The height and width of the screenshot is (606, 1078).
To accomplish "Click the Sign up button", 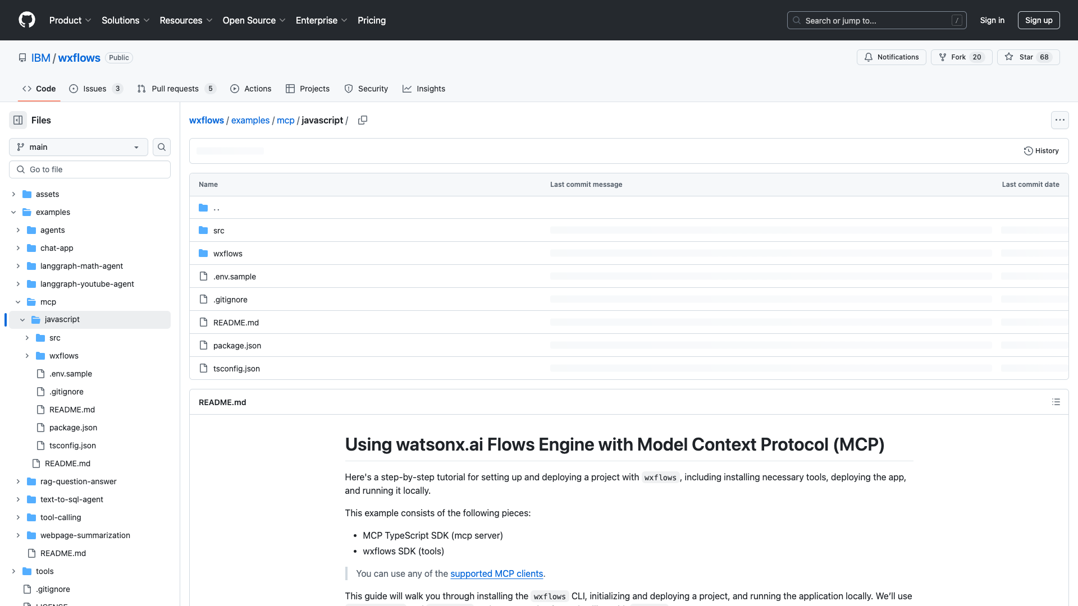I will coord(1038,20).
